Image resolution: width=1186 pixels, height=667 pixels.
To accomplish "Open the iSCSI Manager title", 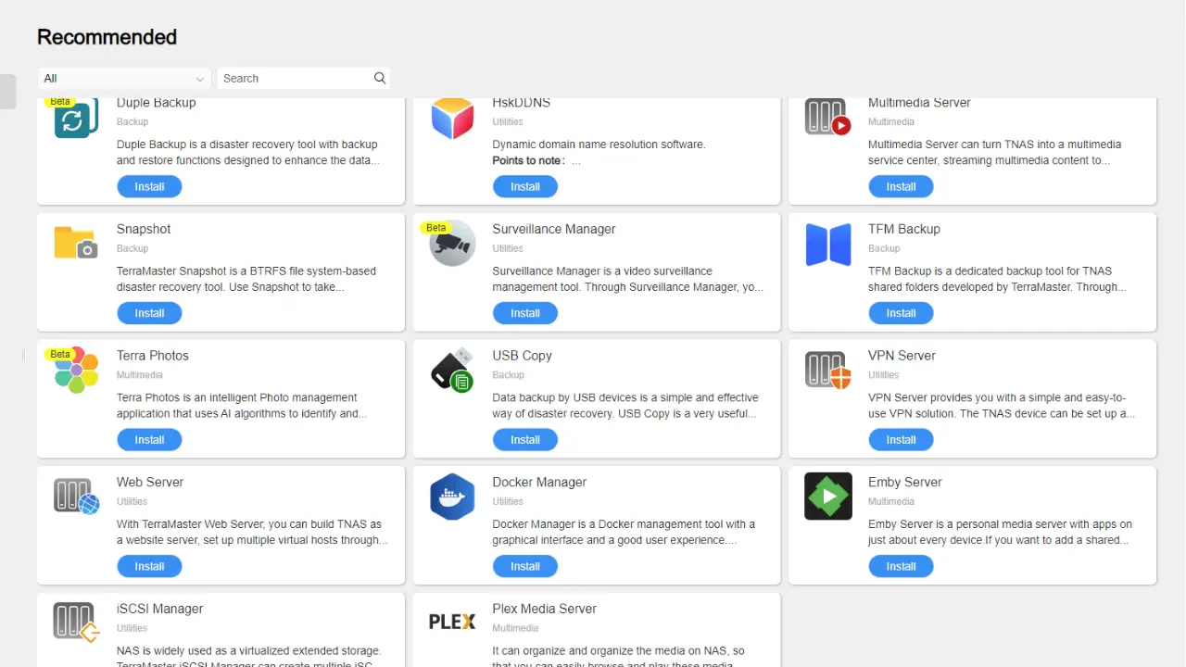I will point(160,609).
